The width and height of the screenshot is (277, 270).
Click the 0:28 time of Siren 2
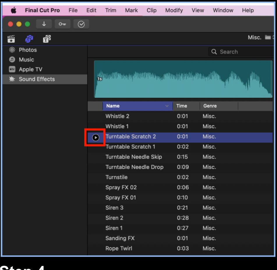183,218
